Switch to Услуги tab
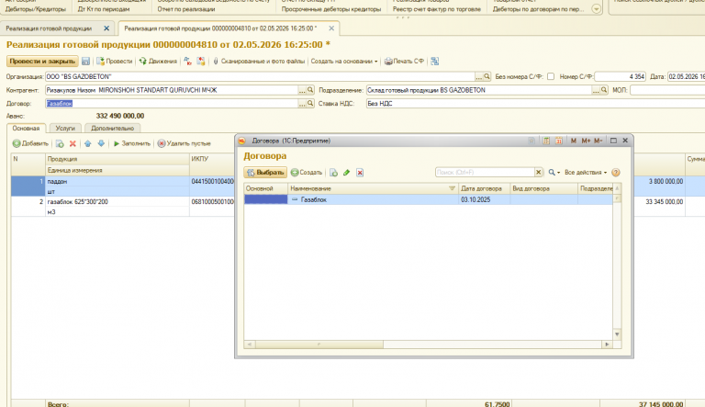This screenshot has width=705, height=407. pos(65,129)
